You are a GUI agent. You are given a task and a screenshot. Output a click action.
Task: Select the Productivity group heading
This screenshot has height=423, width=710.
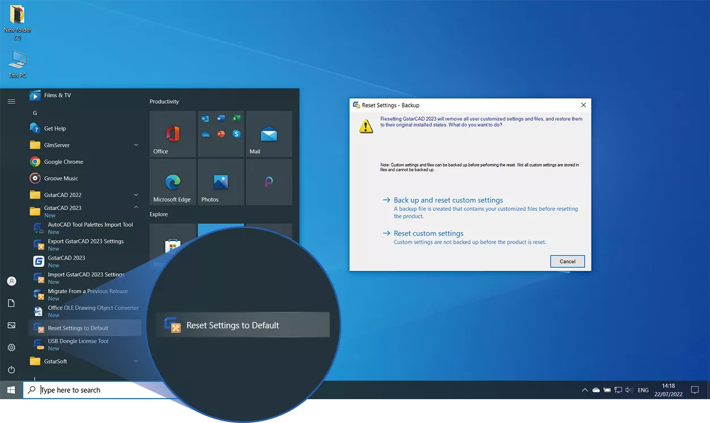coord(164,101)
